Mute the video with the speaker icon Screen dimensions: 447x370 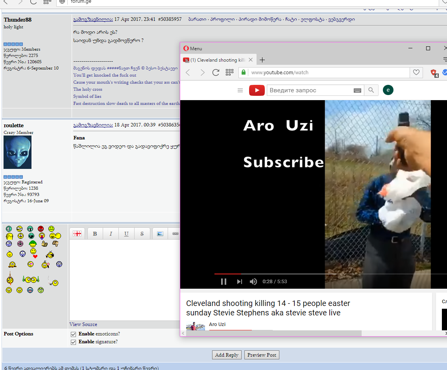253,282
